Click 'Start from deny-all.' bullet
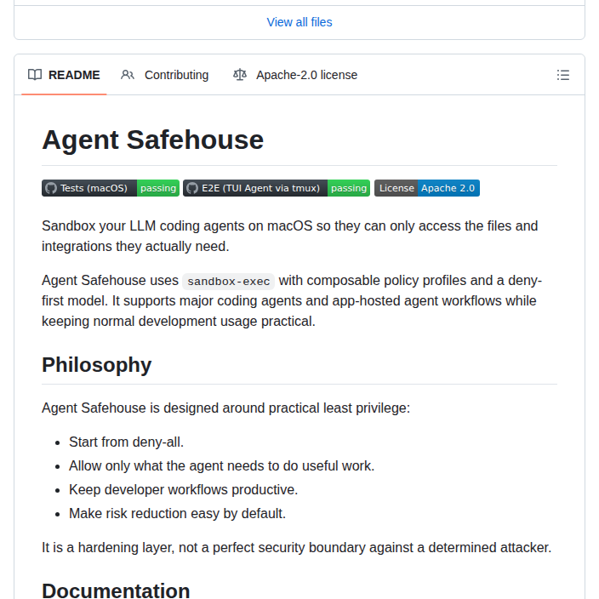 click(126, 442)
